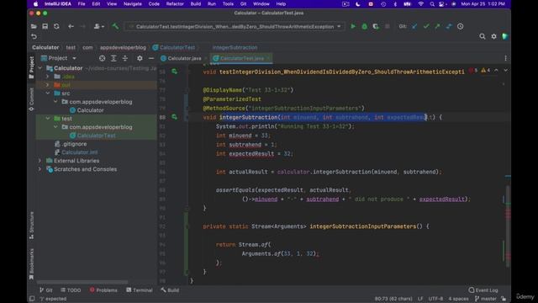Open Search Everywhere magnifier
Viewport: 538px width, 303px height.
[x=482, y=36]
